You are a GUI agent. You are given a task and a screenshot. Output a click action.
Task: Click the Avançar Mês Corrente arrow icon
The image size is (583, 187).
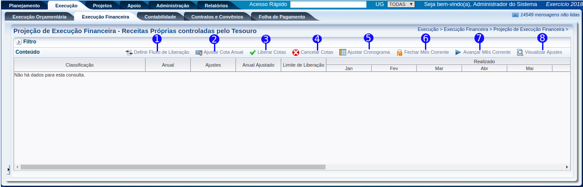pos(458,52)
